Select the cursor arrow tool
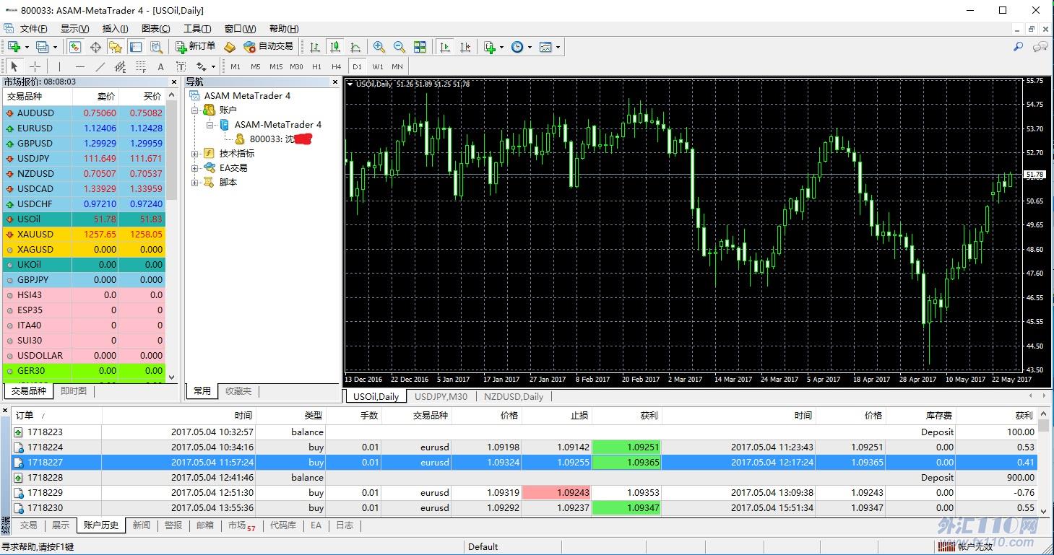The image size is (1054, 555). pos(14,66)
